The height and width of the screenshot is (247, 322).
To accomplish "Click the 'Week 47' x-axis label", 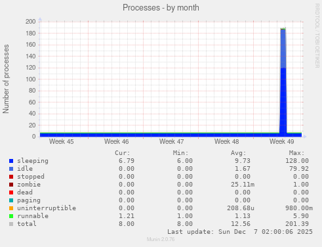I will 171,141.
